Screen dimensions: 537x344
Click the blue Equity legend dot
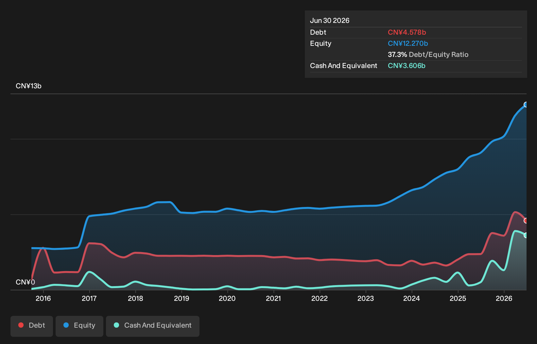click(x=66, y=325)
